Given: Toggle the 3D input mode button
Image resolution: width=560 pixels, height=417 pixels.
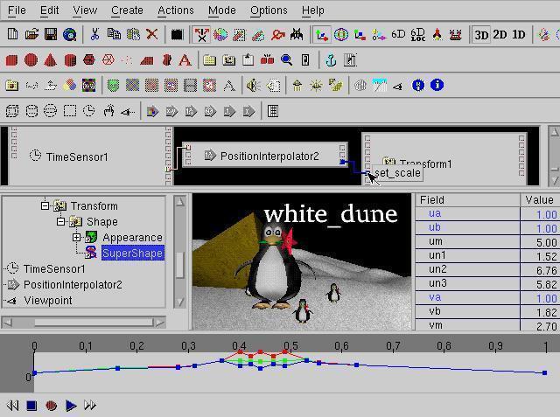Looking at the screenshot, I should tap(481, 35).
